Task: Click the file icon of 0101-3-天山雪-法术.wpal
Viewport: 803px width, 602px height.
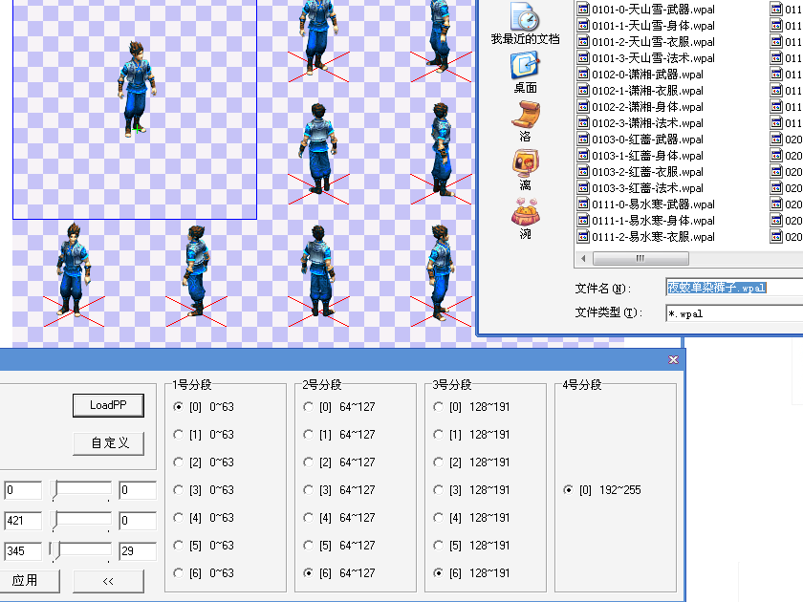Action: pos(583,58)
